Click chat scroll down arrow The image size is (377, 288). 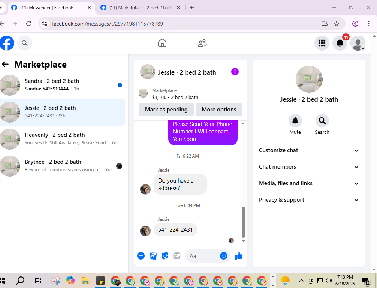243,241
